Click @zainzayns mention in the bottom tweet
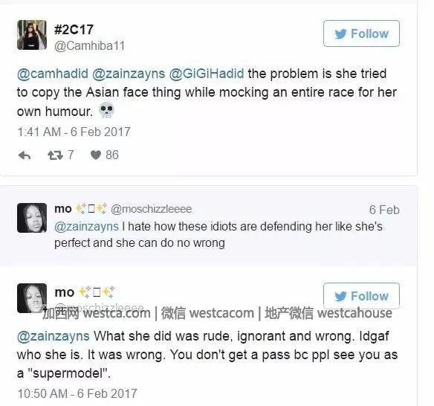 tap(54, 337)
